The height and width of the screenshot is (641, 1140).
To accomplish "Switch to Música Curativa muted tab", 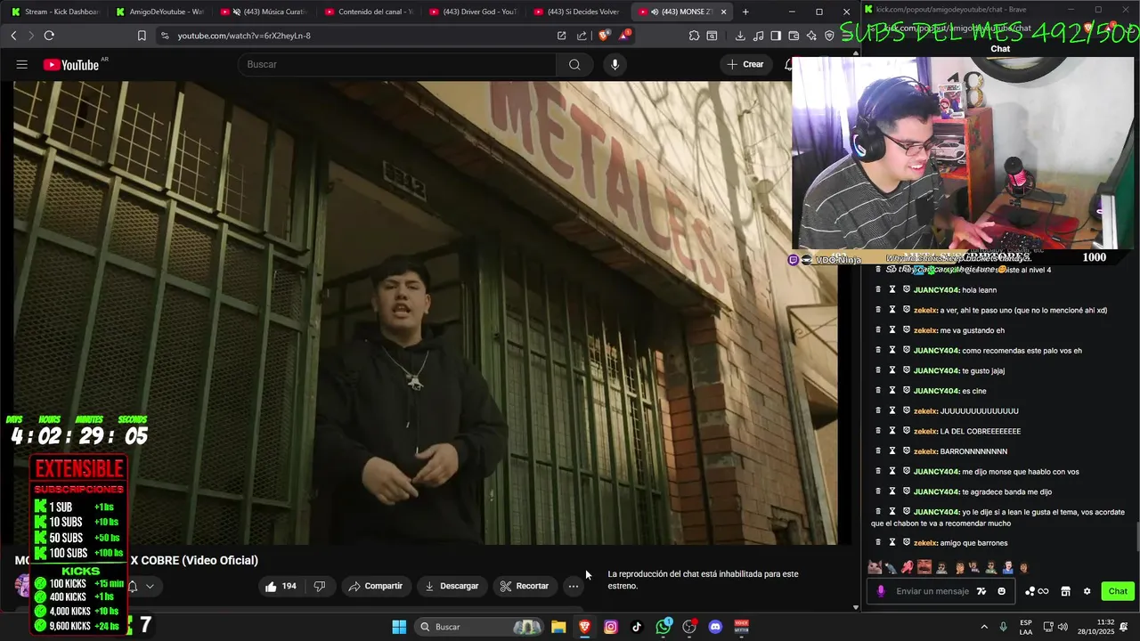I will 264,12.
